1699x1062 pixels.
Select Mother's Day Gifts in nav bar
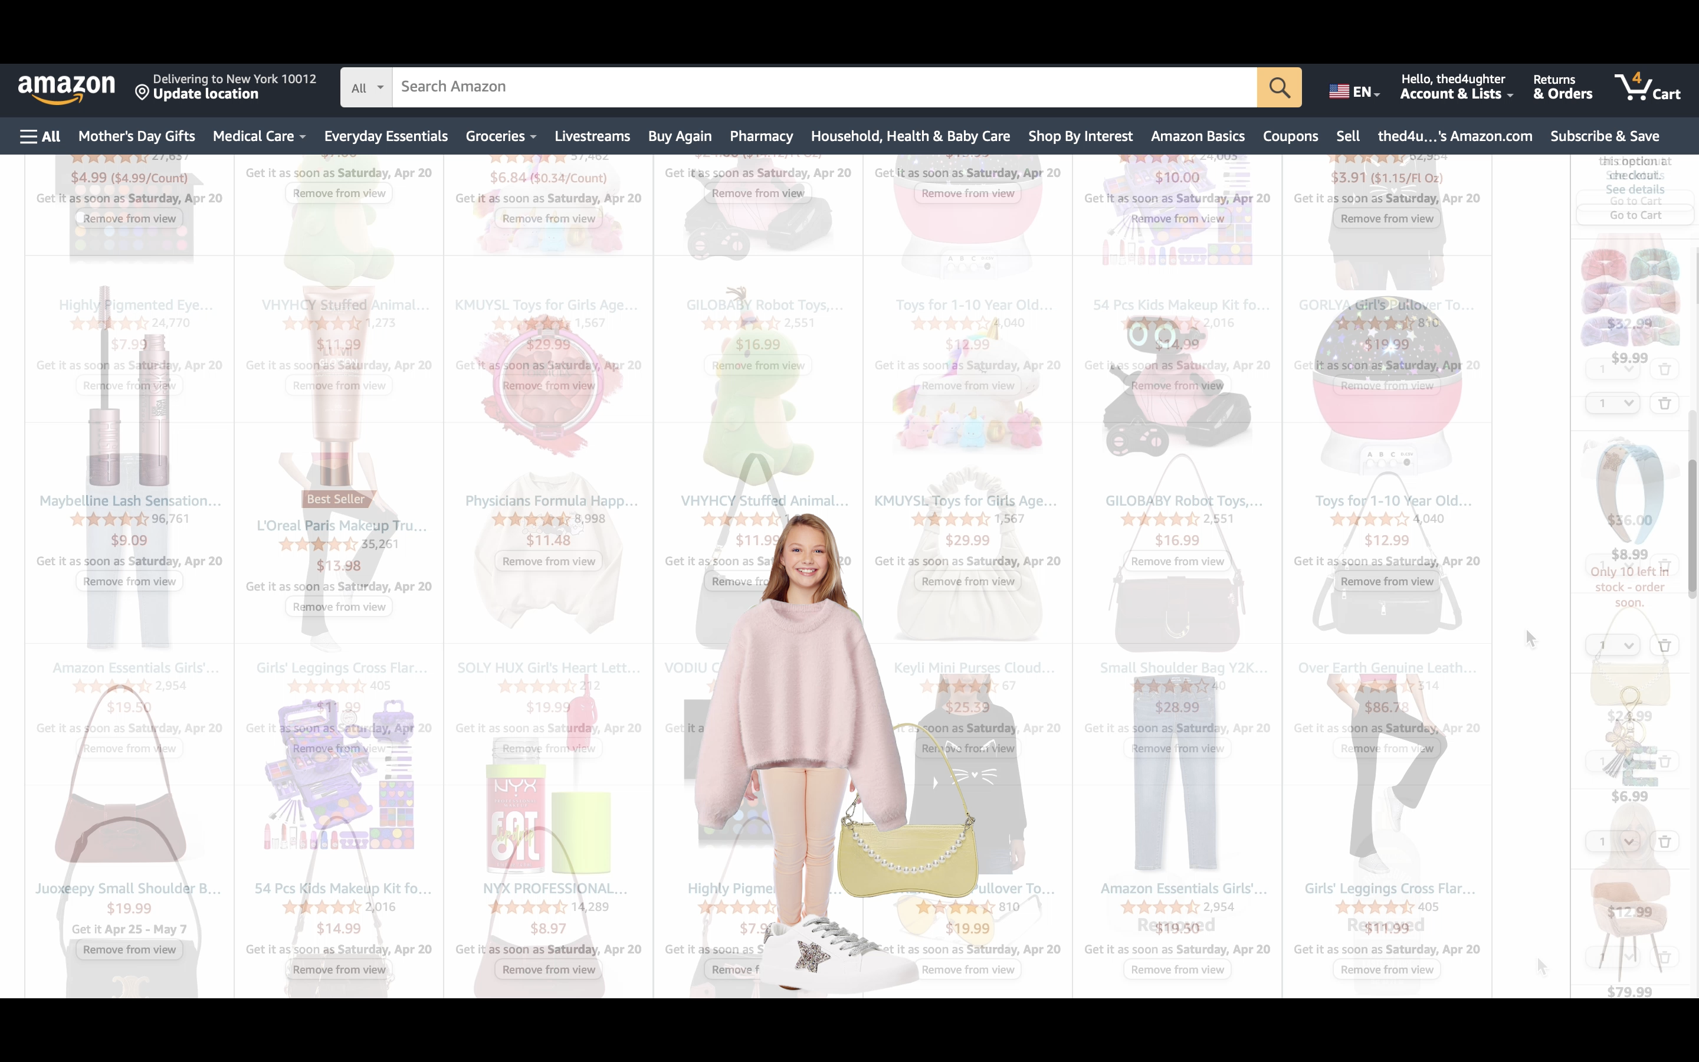[x=136, y=136]
